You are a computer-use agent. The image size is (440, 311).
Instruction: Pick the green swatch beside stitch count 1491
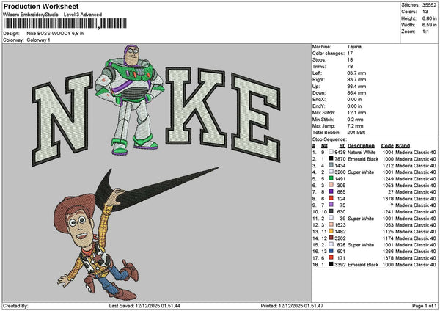(x=331, y=178)
